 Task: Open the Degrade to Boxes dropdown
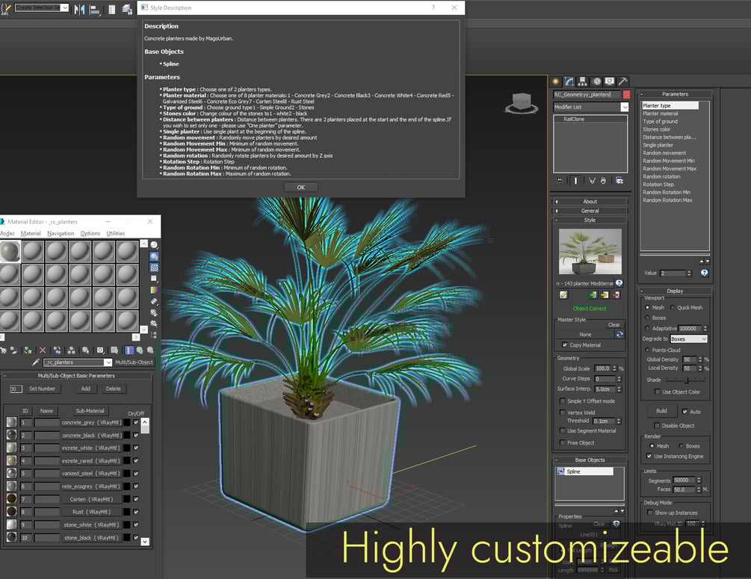tap(689, 339)
